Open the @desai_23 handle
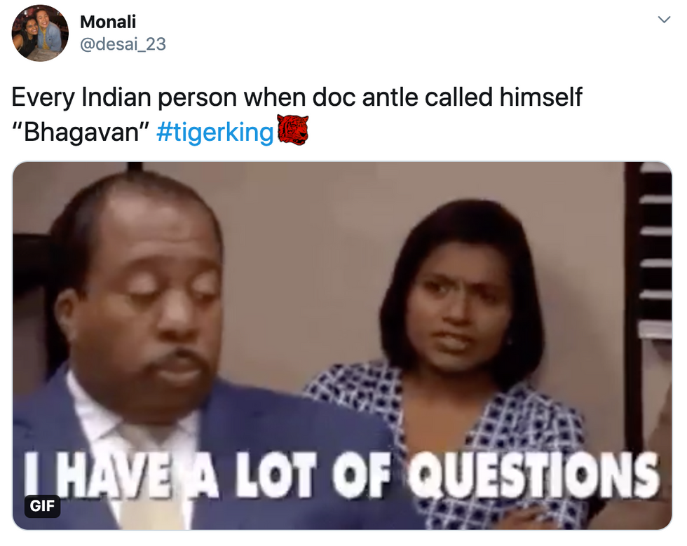 123,44
